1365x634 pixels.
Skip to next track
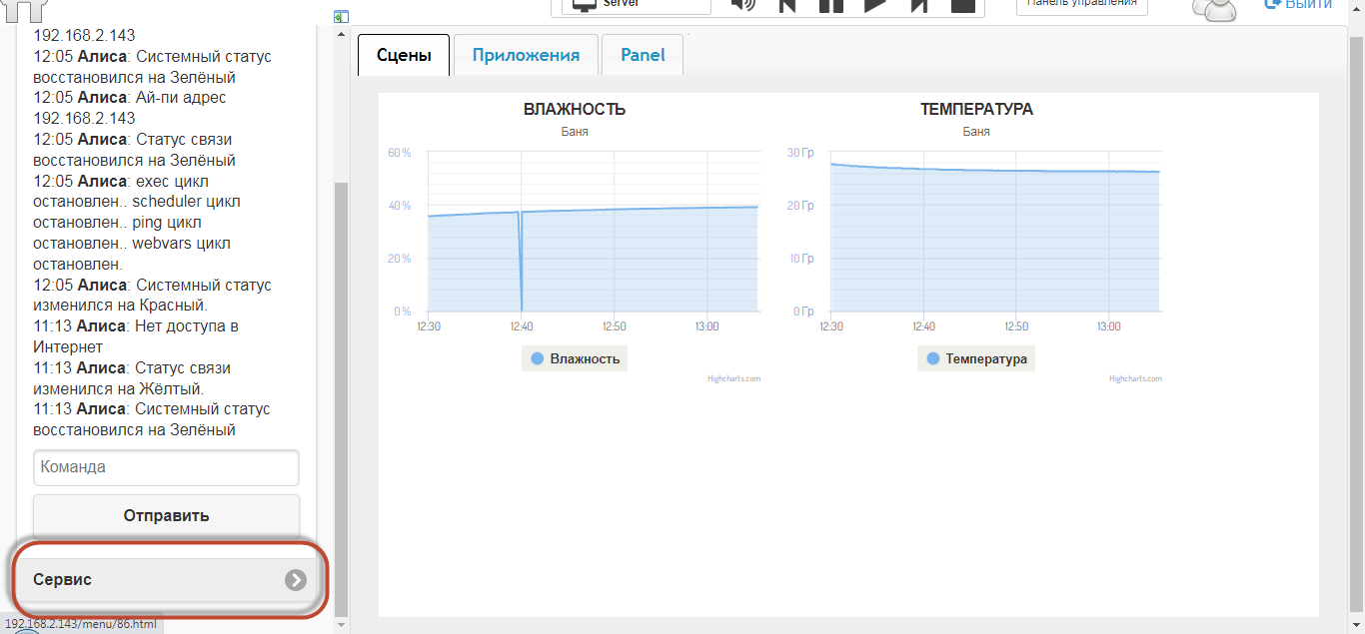[x=918, y=5]
